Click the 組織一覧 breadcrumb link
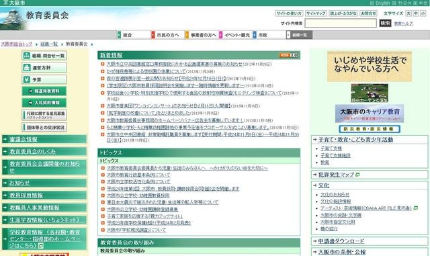This screenshot has width=430, height=256. tap(49, 44)
